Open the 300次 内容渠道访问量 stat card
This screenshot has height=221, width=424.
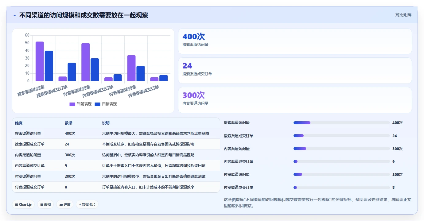tap(295, 100)
